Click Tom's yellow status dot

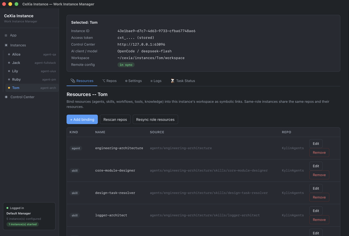pos(9,88)
